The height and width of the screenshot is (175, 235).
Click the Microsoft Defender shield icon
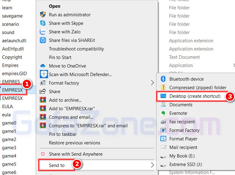click(44, 74)
